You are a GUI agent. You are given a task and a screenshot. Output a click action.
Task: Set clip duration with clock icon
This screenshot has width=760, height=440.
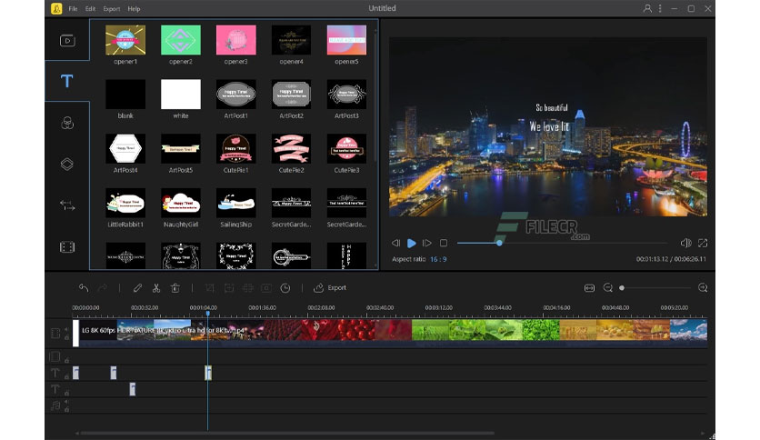click(x=285, y=288)
